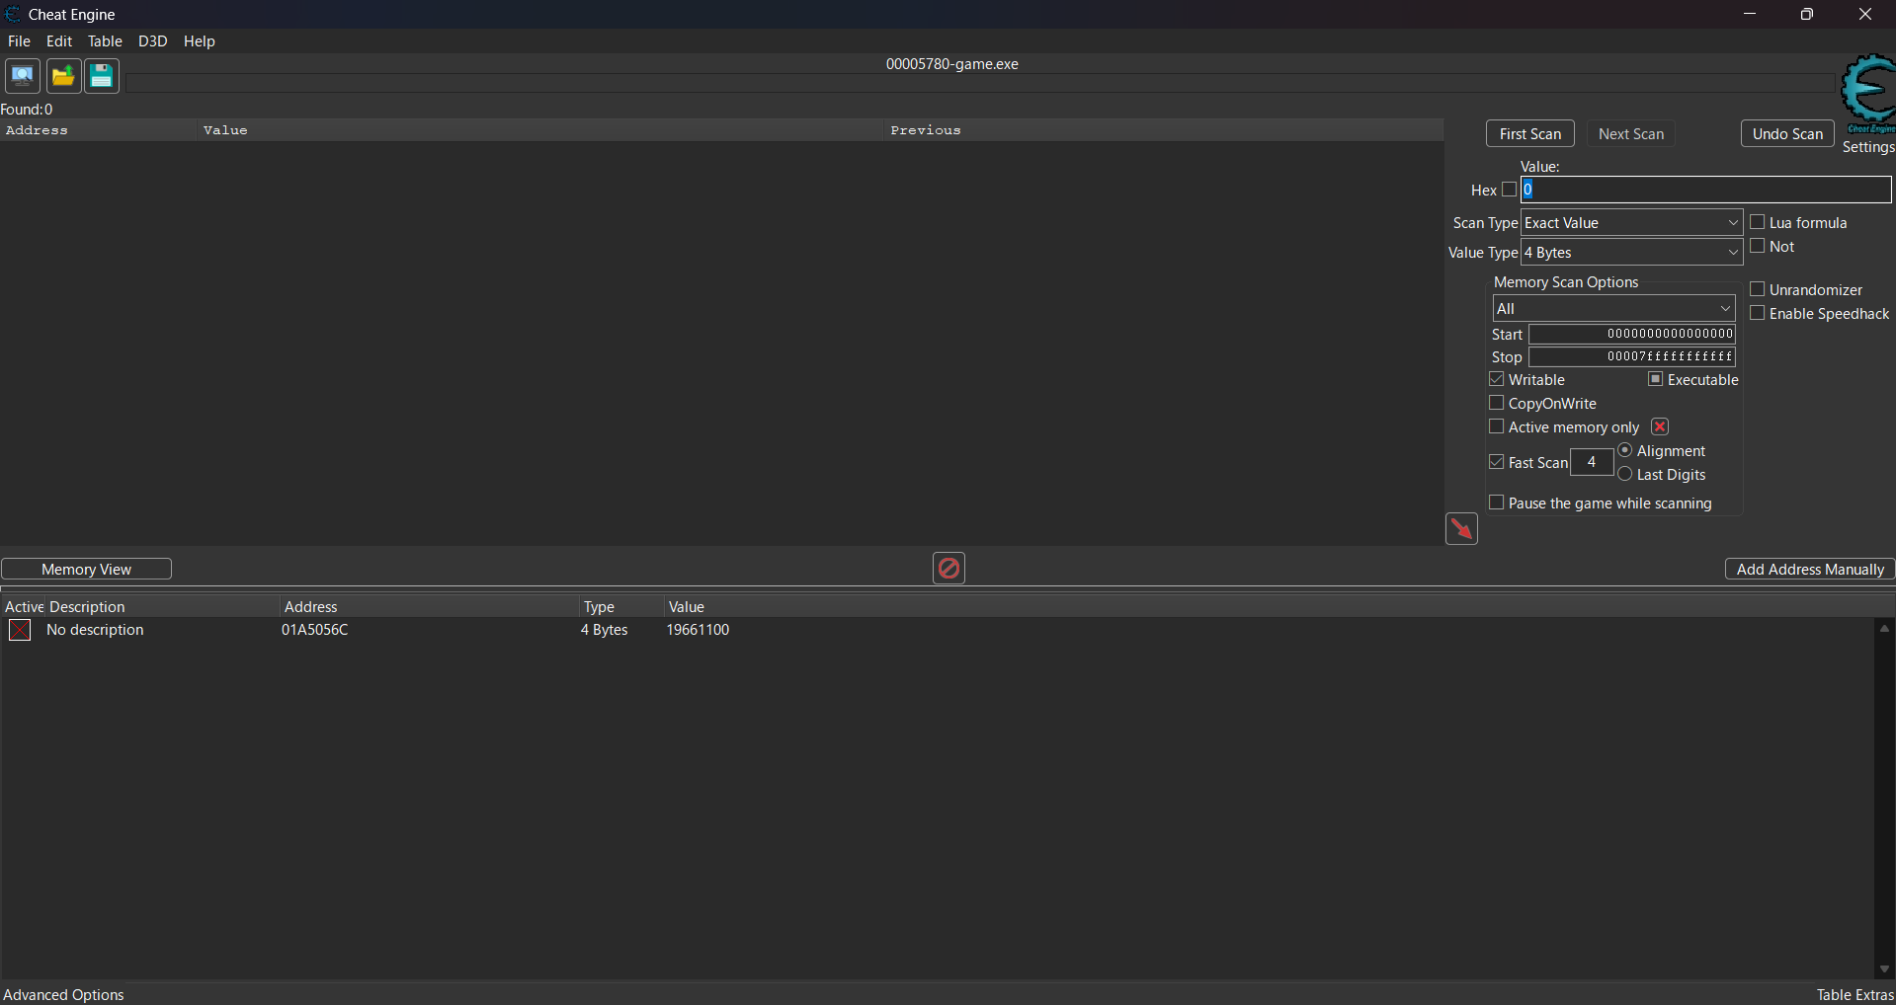Image resolution: width=1896 pixels, height=1005 pixels.
Task: Click the scan Value input field
Action: (x=1705, y=190)
